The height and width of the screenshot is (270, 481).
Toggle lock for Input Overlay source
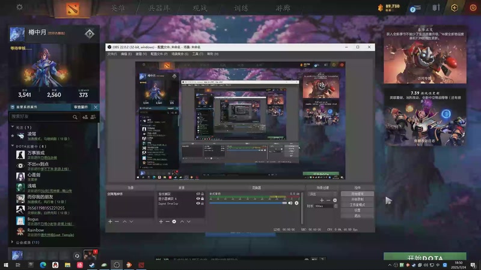click(203, 203)
